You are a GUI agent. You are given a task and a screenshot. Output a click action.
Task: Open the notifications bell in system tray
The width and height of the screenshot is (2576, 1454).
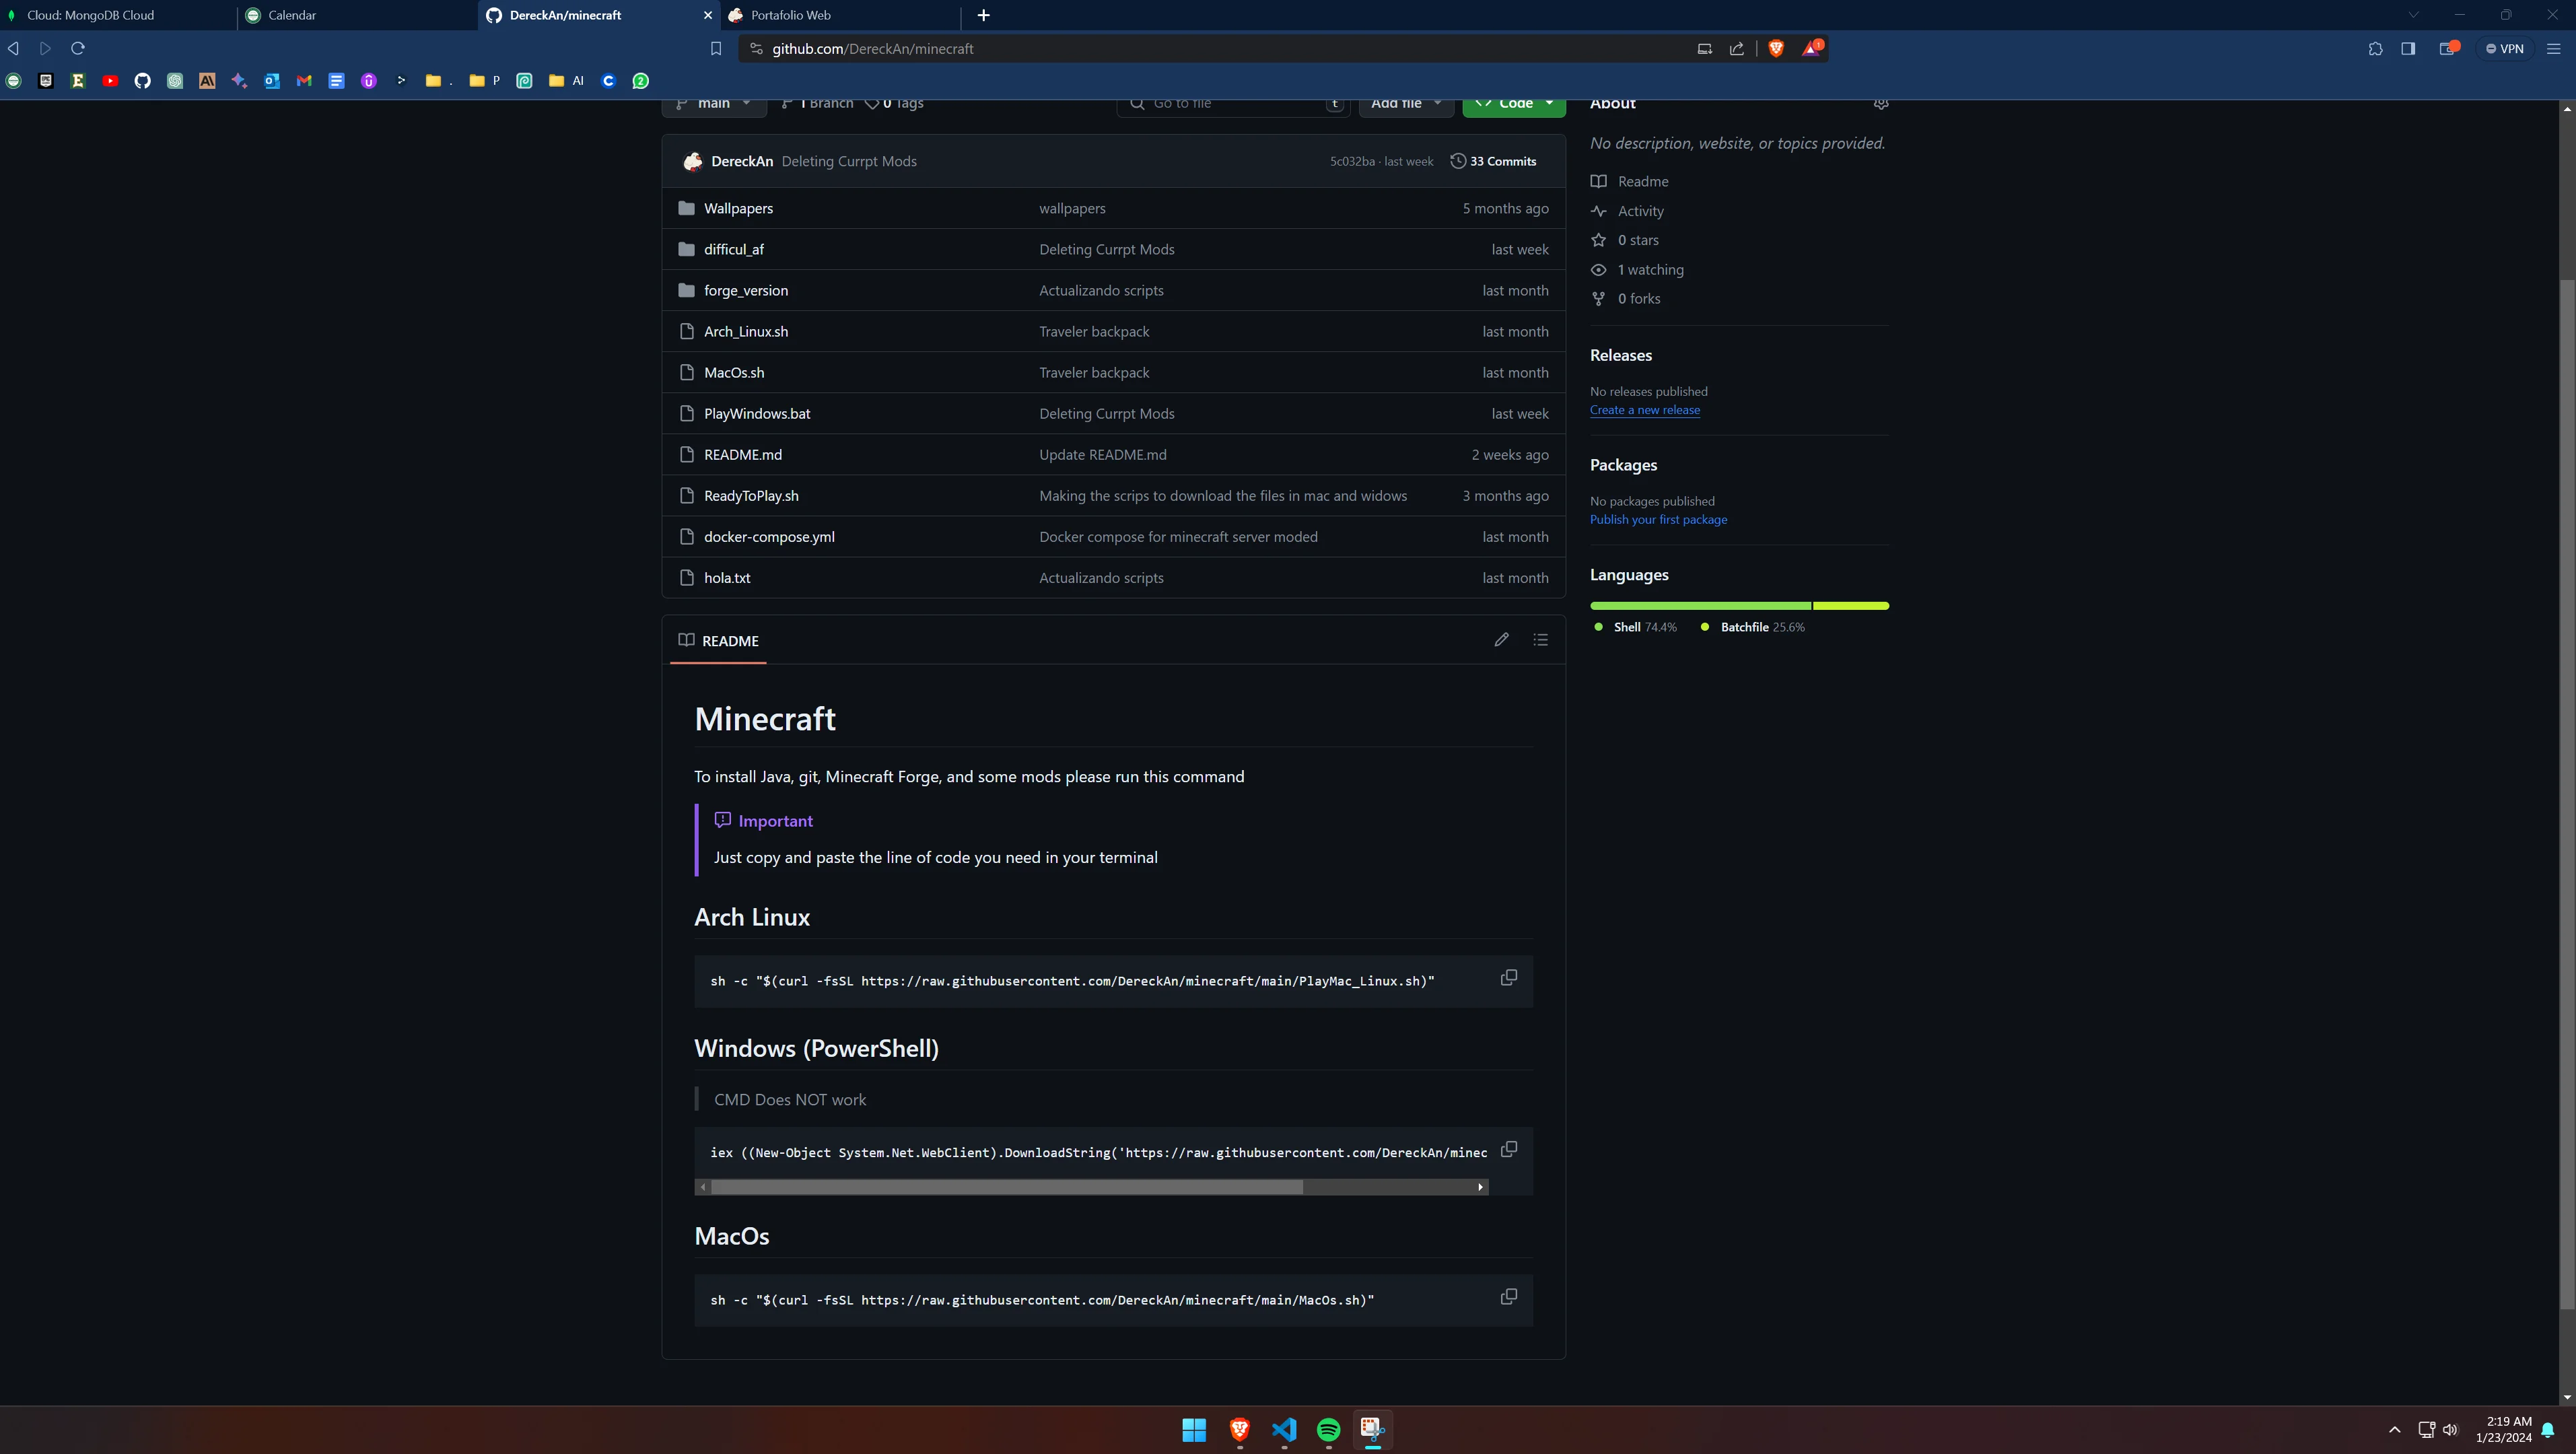2548,1429
